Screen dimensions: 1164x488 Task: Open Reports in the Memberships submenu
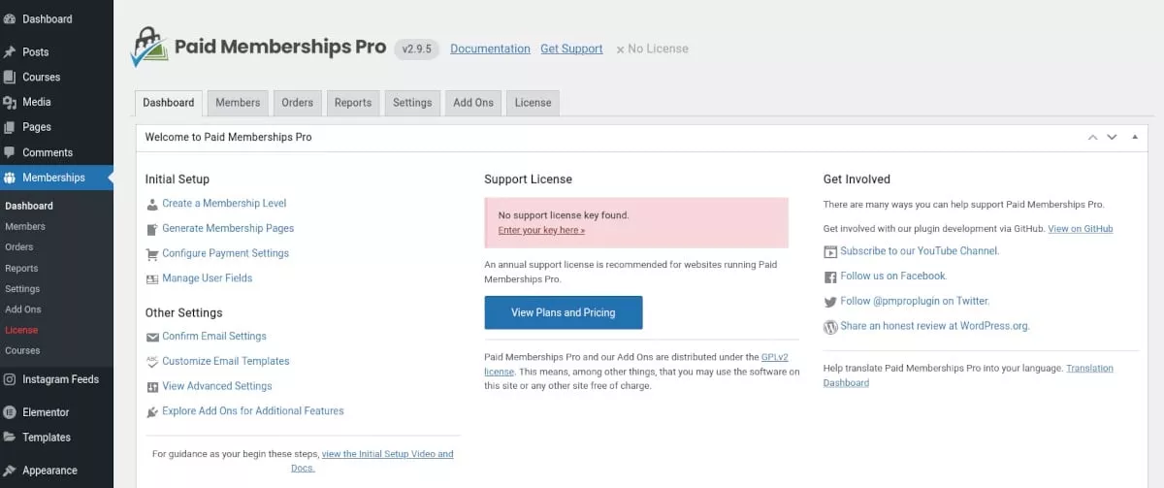[x=21, y=269]
